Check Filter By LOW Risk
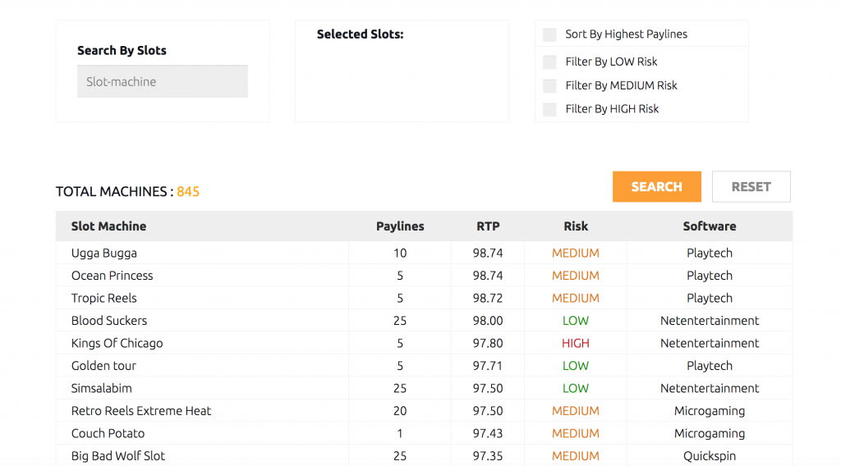 pyautogui.click(x=549, y=62)
